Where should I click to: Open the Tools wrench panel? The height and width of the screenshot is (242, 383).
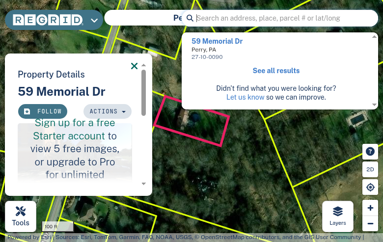(x=21, y=216)
